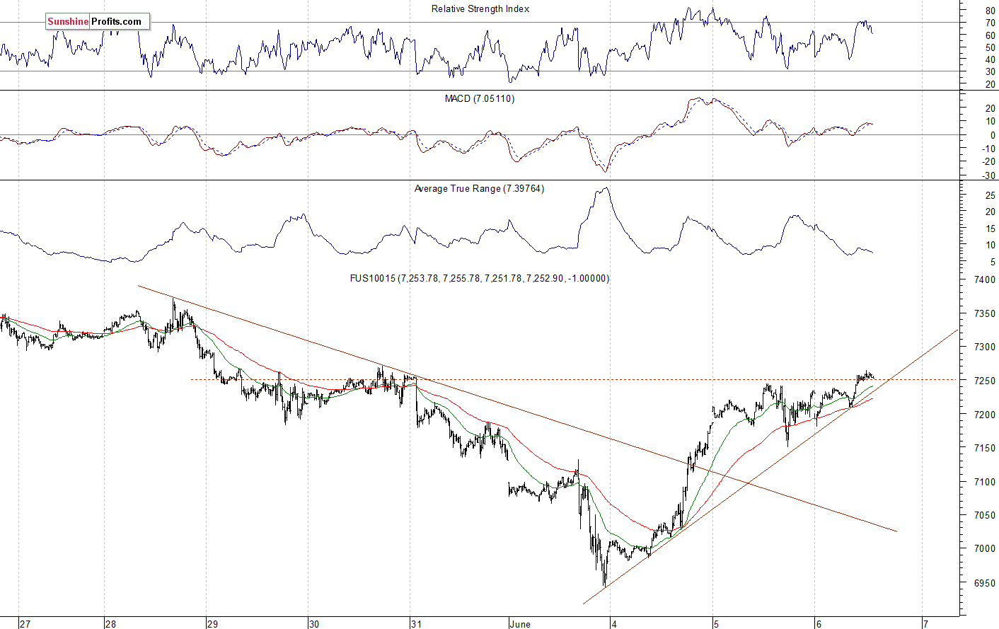Click the RSI 40 axis value

[991, 60]
